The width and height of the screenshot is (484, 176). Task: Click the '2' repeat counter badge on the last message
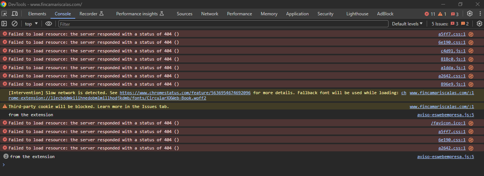pyautogui.click(x=6, y=156)
